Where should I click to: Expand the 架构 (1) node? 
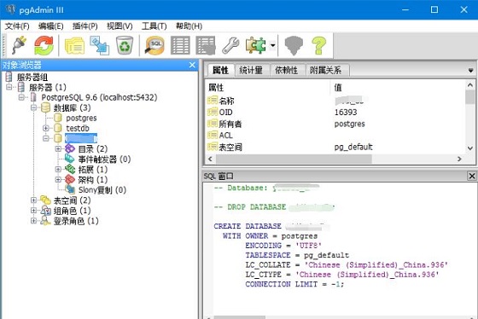(58, 179)
